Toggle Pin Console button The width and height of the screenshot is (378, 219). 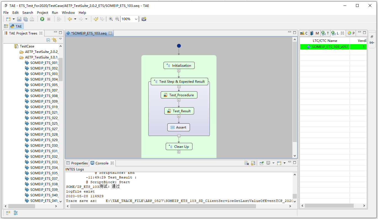[261, 163]
